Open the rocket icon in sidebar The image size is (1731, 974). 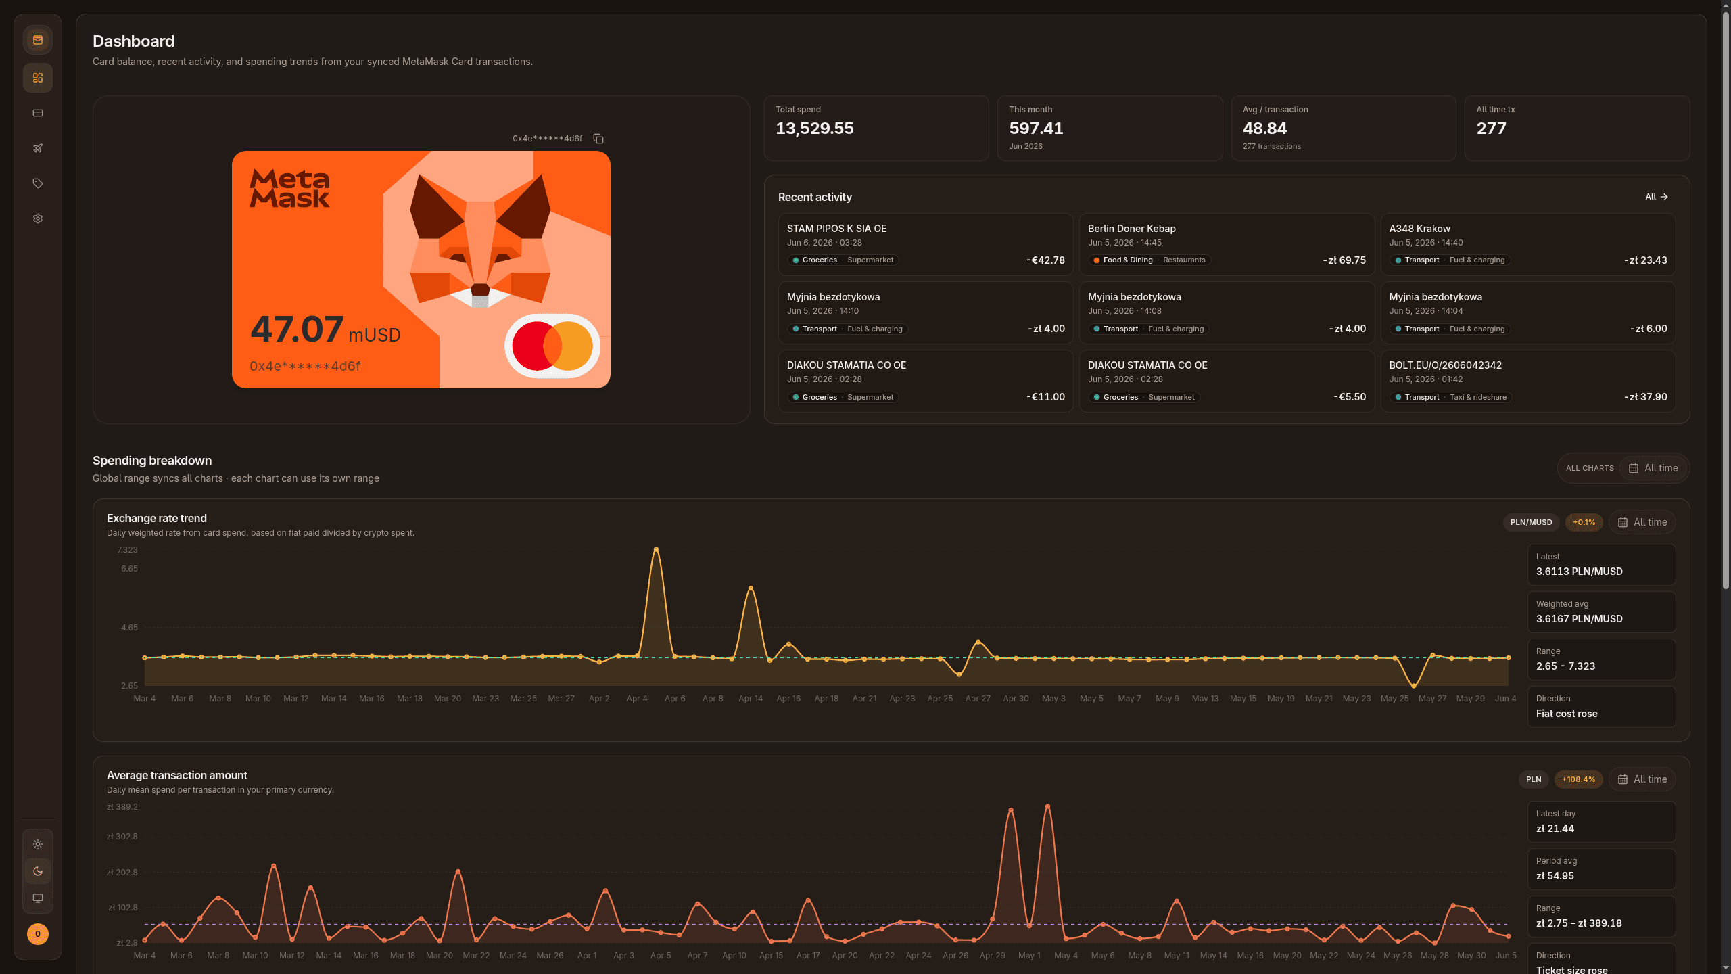coord(38,148)
